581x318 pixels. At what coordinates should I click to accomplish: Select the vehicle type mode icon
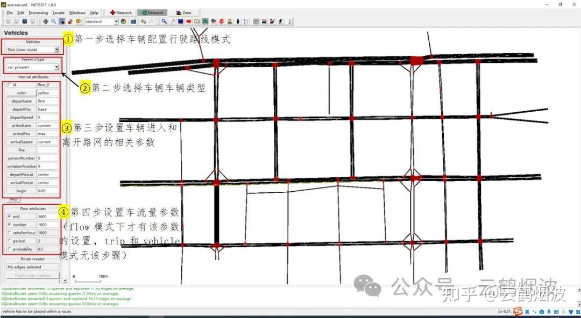point(213,21)
